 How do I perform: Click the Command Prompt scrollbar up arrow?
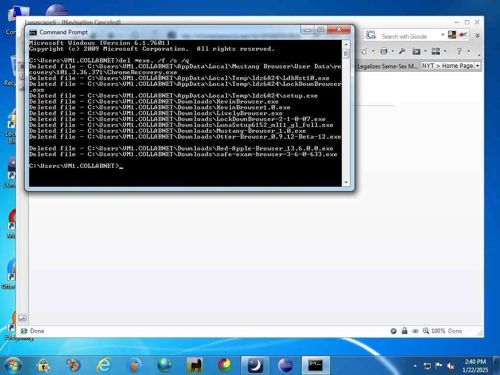click(x=346, y=44)
